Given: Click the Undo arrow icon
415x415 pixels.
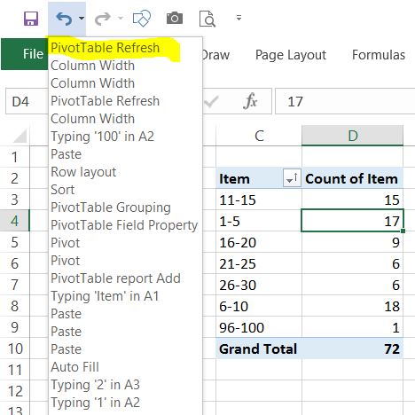Looking at the screenshot, I should [64, 19].
